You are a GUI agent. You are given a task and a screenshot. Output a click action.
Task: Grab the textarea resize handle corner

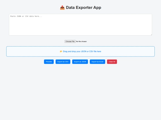click(151, 35)
